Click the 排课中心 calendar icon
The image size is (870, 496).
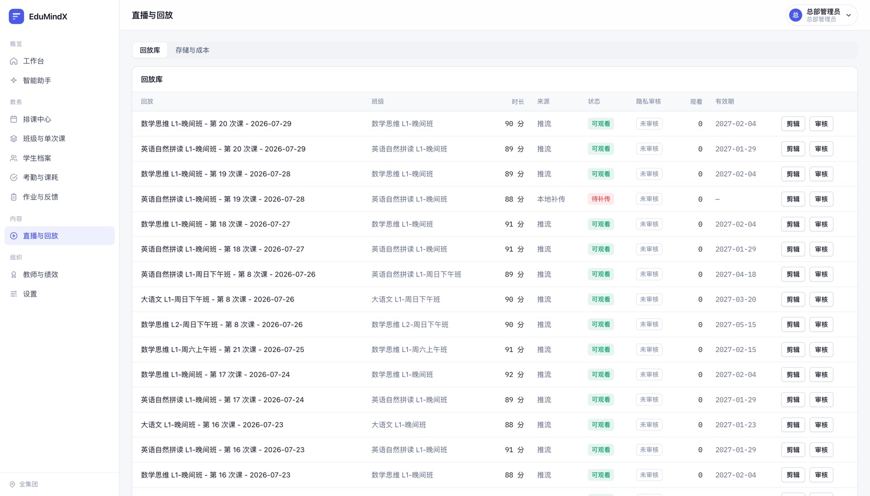point(14,120)
